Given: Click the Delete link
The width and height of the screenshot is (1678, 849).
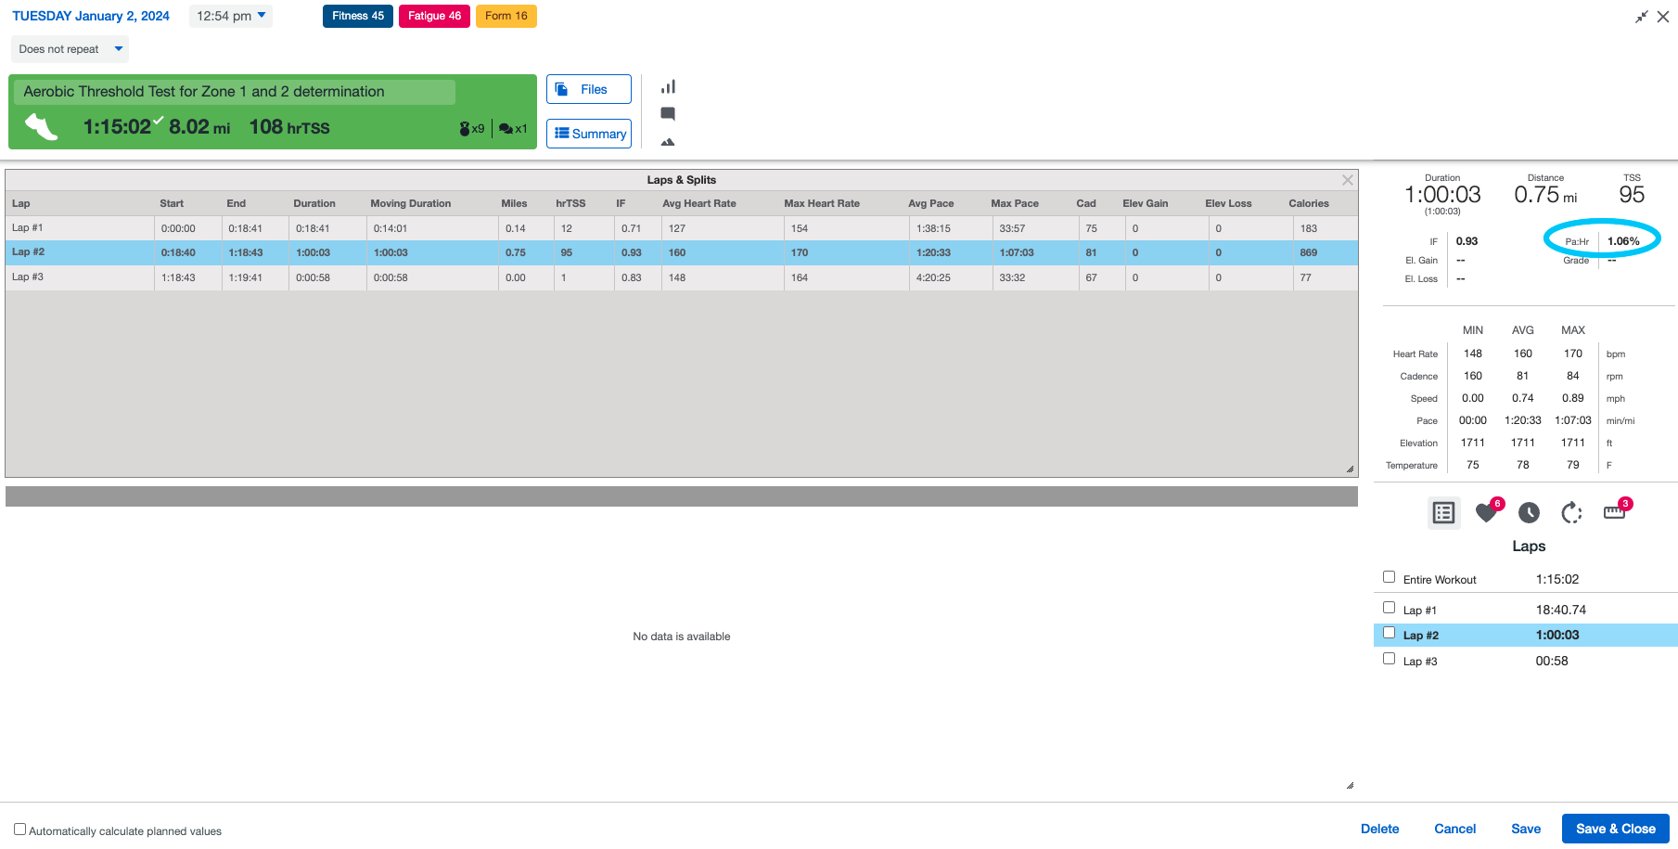Looking at the screenshot, I should point(1379,829).
